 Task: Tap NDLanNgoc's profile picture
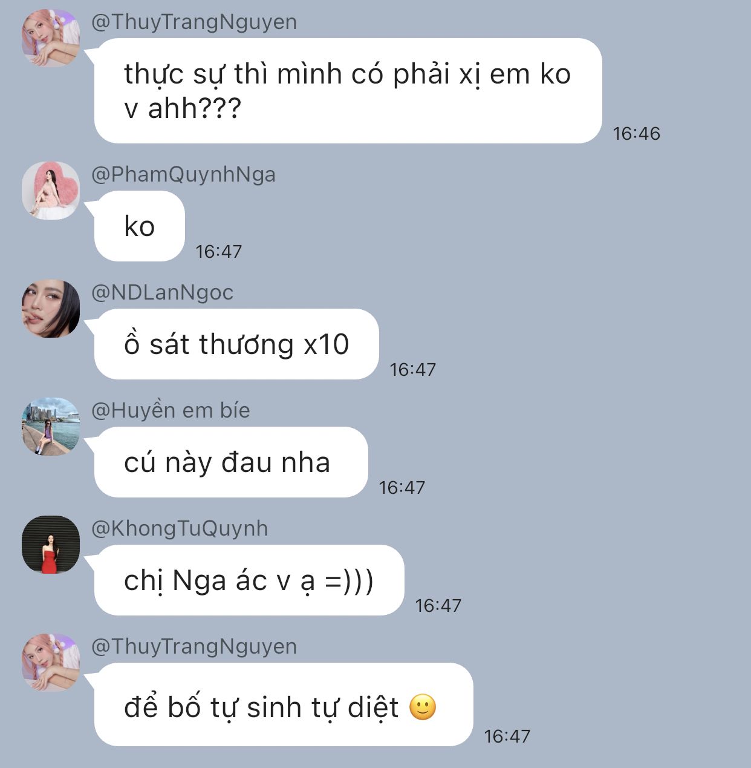tap(51, 308)
